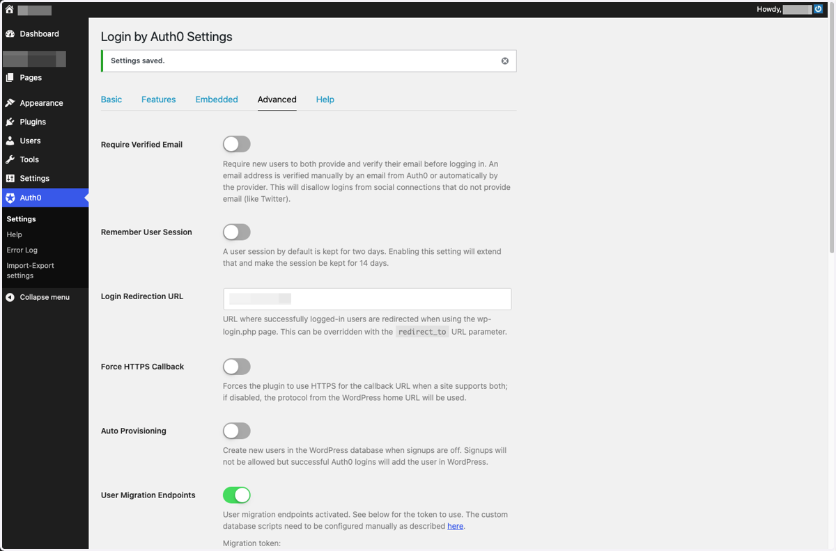
Task: Click Login by Auth0 Settings heading
Action: click(x=167, y=37)
